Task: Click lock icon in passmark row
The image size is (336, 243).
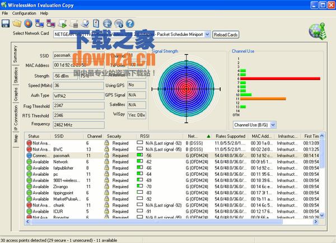Action: click(106, 155)
